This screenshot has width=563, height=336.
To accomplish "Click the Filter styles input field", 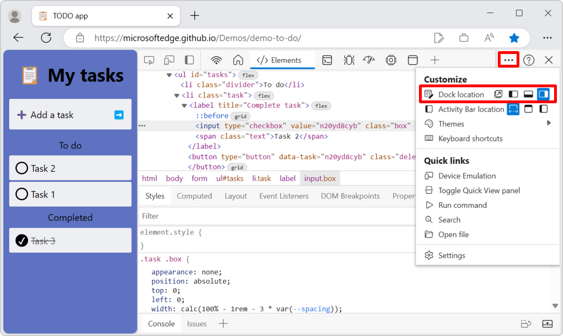I will tap(277, 216).
